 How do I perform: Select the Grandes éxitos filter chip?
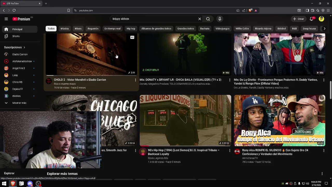coord(186,29)
